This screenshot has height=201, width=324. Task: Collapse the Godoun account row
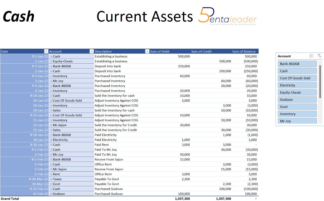pos(51,194)
